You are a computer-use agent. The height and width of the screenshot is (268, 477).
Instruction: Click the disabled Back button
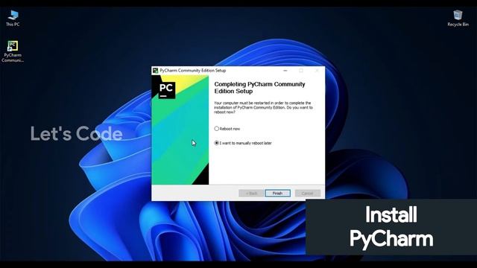[251, 194]
